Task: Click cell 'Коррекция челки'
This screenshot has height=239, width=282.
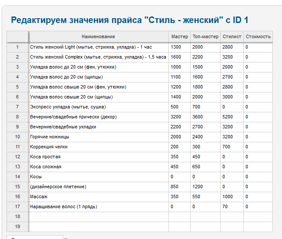Action: click(x=98, y=147)
